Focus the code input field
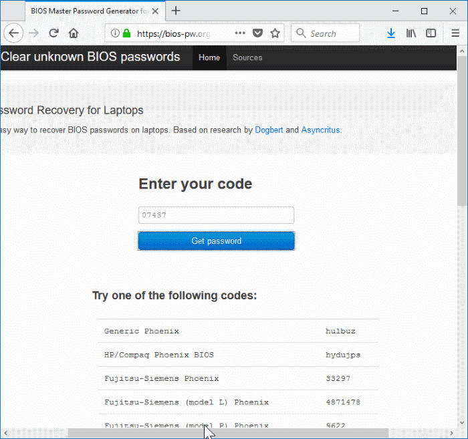 coord(216,215)
